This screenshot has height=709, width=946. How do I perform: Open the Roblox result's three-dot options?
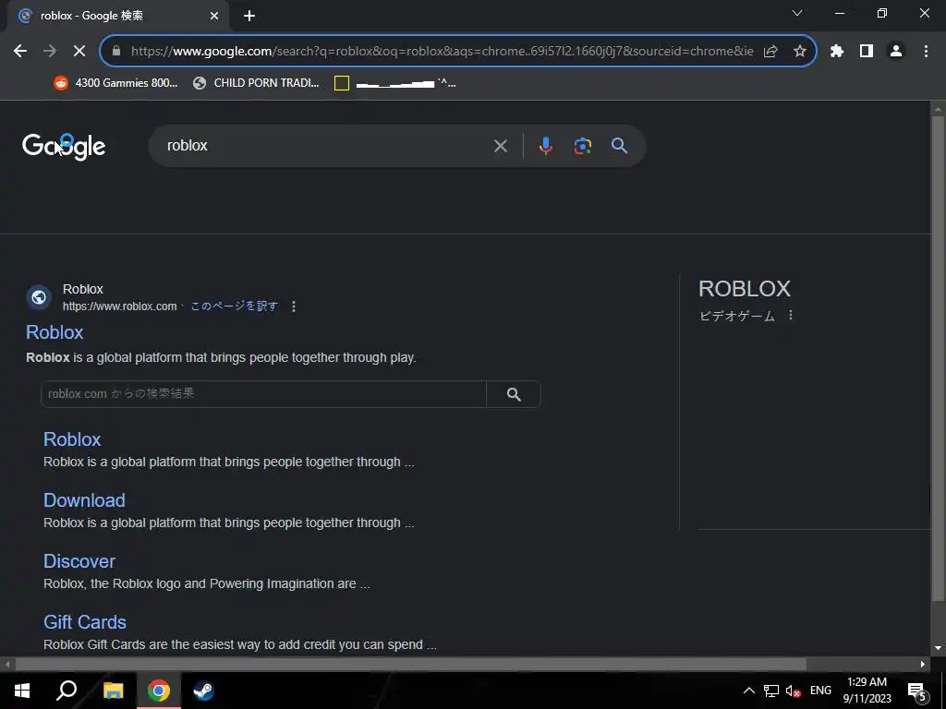tap(294, 306)
